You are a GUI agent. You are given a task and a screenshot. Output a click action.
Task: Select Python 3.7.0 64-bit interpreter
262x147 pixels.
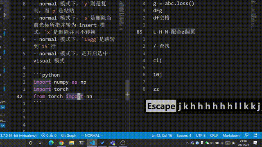pyautogui.click(x=18, y=136)
